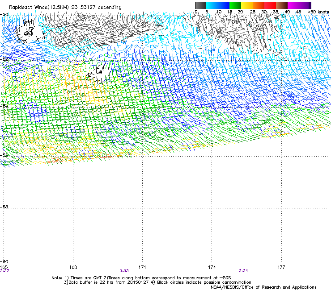Click the purple "3:34" time stamp
331x290 pixels.
tap(243, 271)
